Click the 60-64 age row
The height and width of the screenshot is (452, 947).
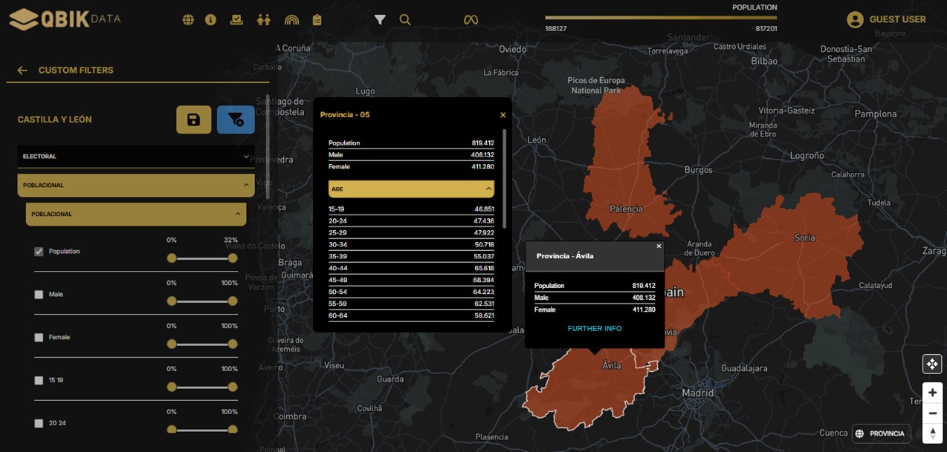(x=411, y=316)
